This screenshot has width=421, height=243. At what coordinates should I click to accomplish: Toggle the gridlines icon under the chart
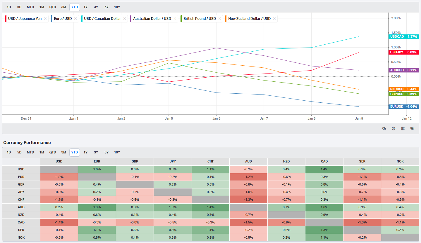(403, 128)
